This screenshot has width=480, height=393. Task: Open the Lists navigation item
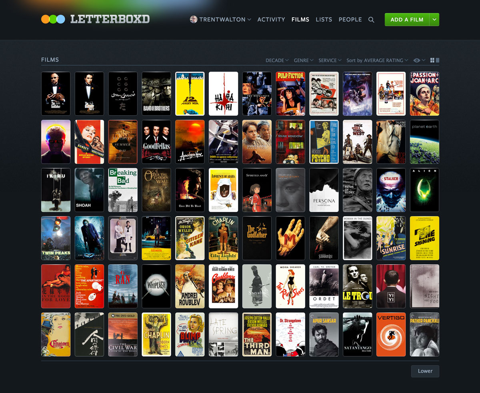pos(324,20)
